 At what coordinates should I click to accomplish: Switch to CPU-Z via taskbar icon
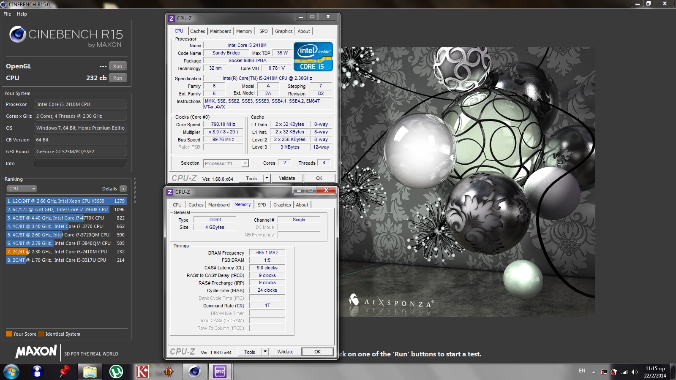(x=220, y=372)
